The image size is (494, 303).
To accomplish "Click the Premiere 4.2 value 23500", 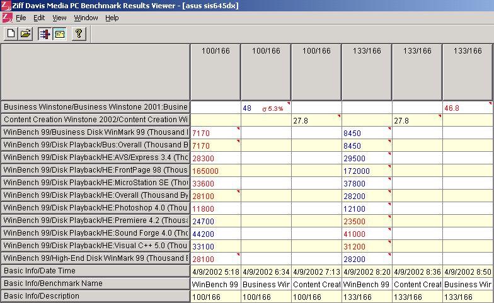I will click(367, 221).
